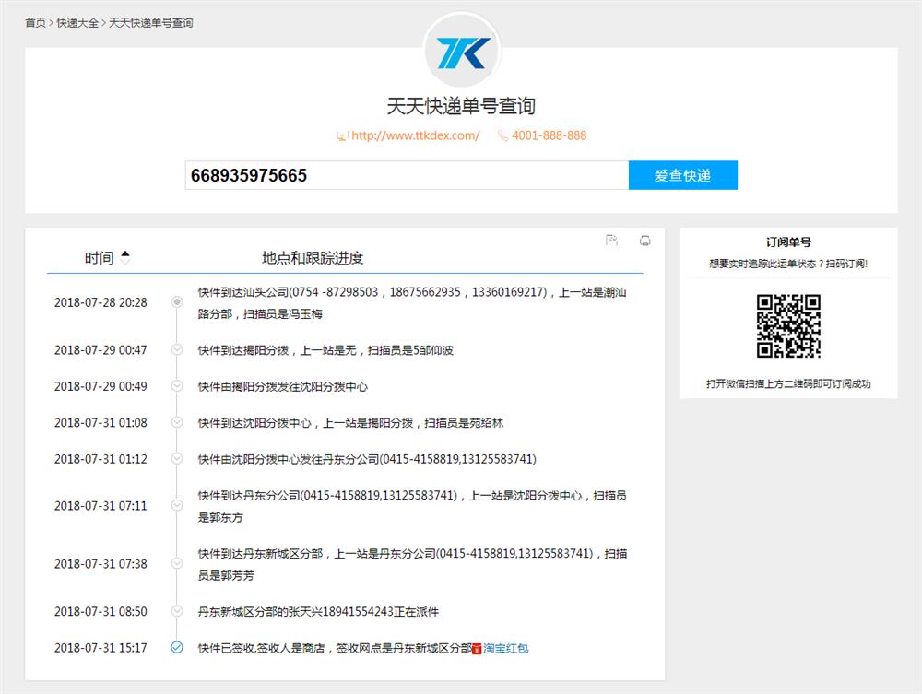
Task: Click the page title 天天快递单号查询
Action: [x=461, y=106]
